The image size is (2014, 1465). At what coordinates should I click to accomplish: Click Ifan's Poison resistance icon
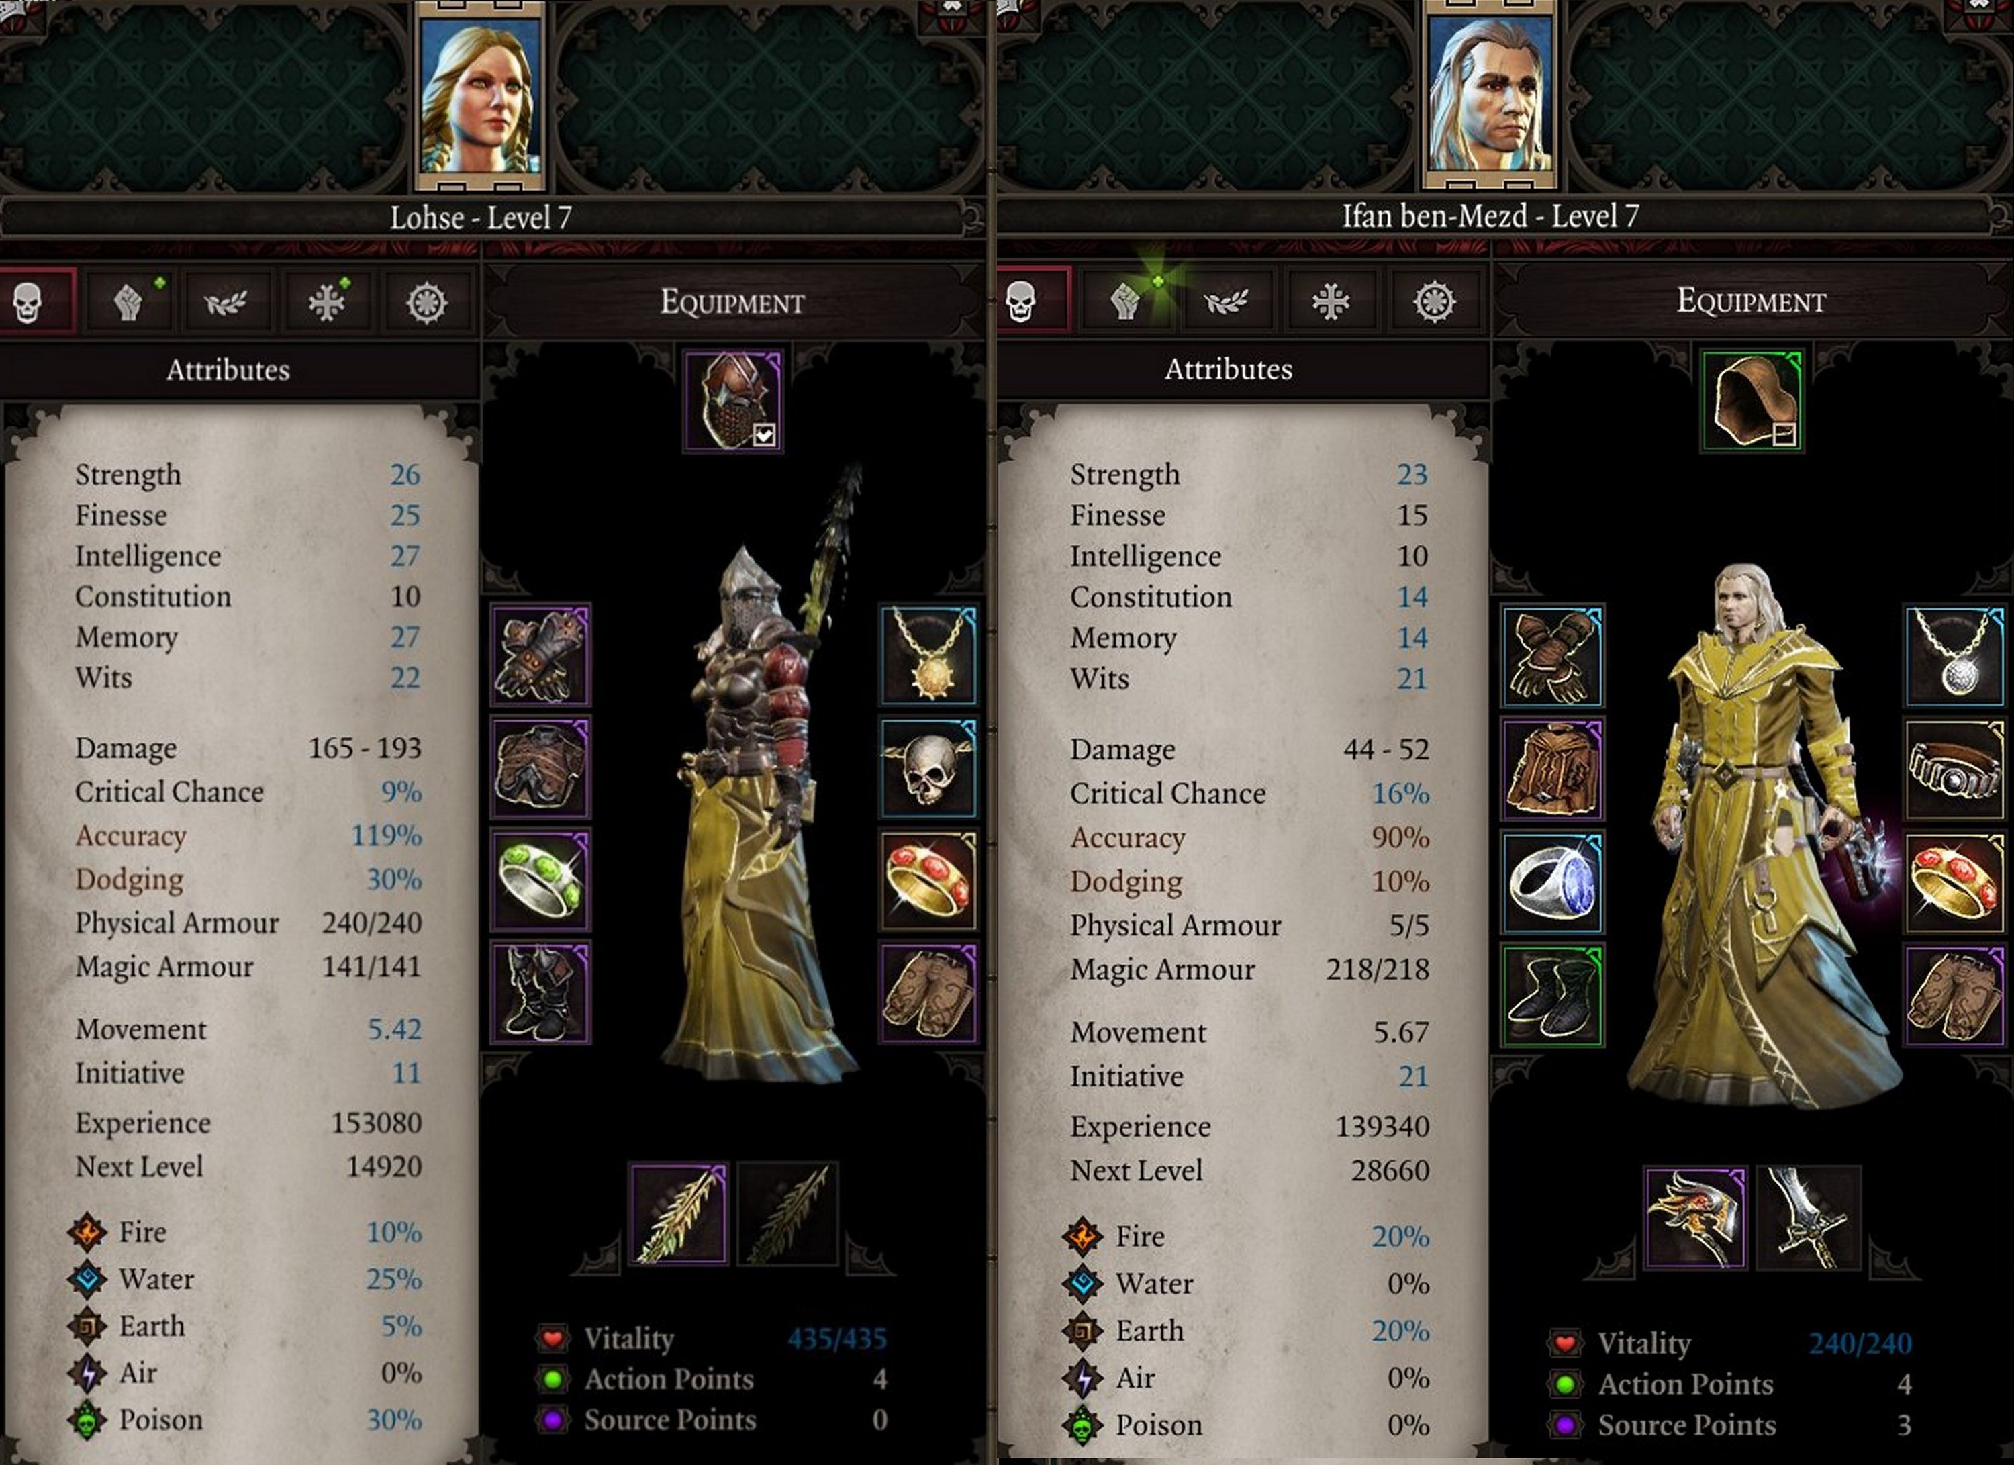click(1082, 1425)
